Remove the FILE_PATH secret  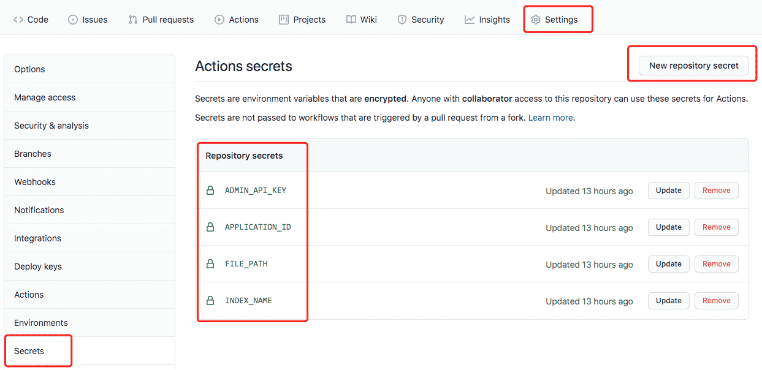click(717, 264)
